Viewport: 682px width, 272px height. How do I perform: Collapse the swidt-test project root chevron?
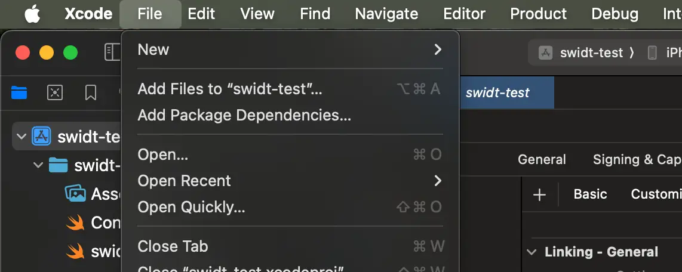pos(22,137)
